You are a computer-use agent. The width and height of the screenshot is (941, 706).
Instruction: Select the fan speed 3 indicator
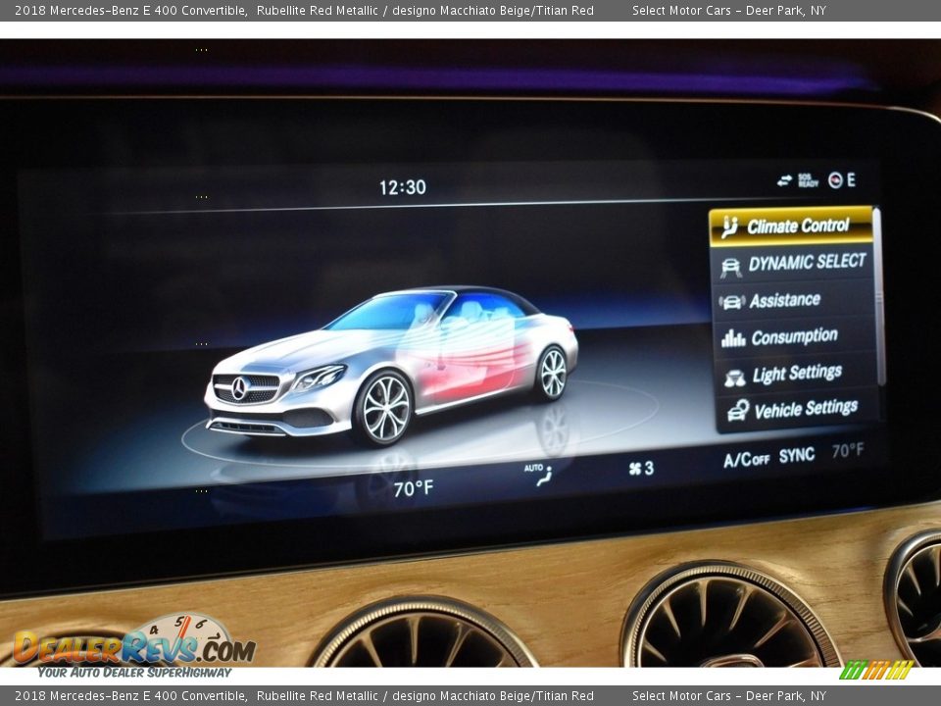point(641,469)
